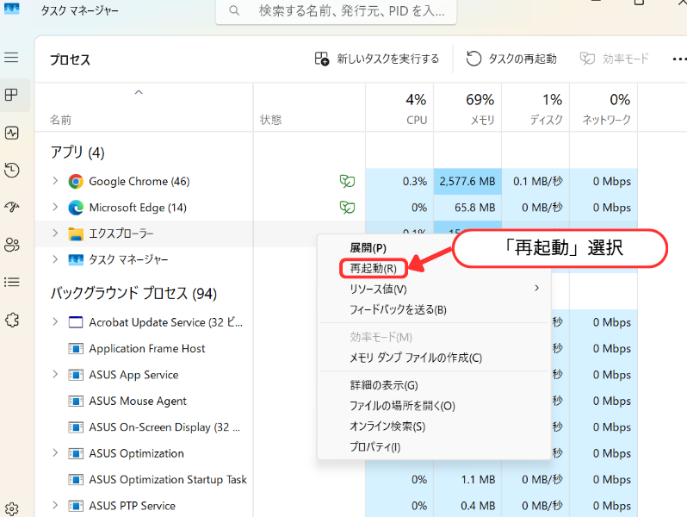Click the search box at top
Image resolution: width=687 pixels, height=517 pixels.
[x=342, y=11]
